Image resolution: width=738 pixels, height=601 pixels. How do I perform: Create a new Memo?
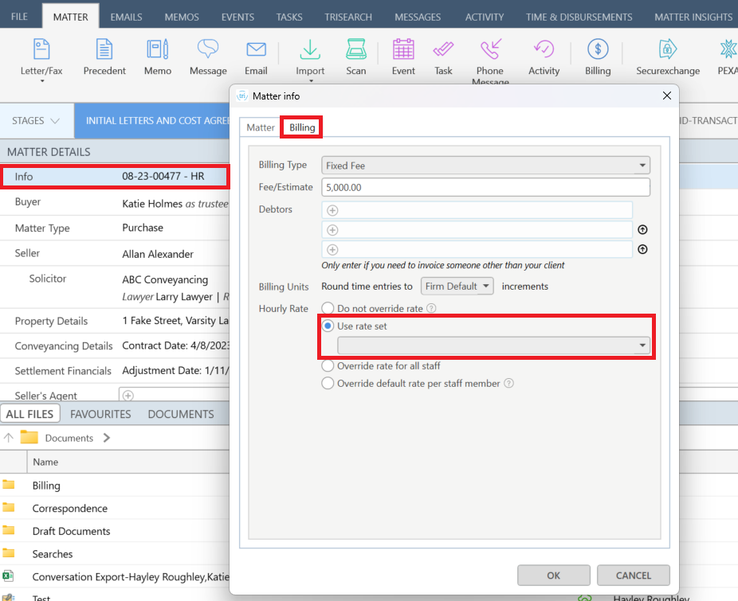158,57
